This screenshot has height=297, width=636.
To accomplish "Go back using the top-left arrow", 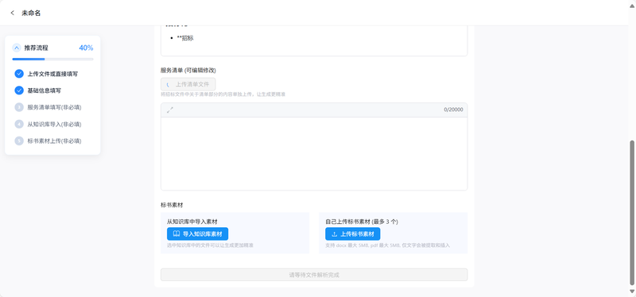I will point(12,13).
